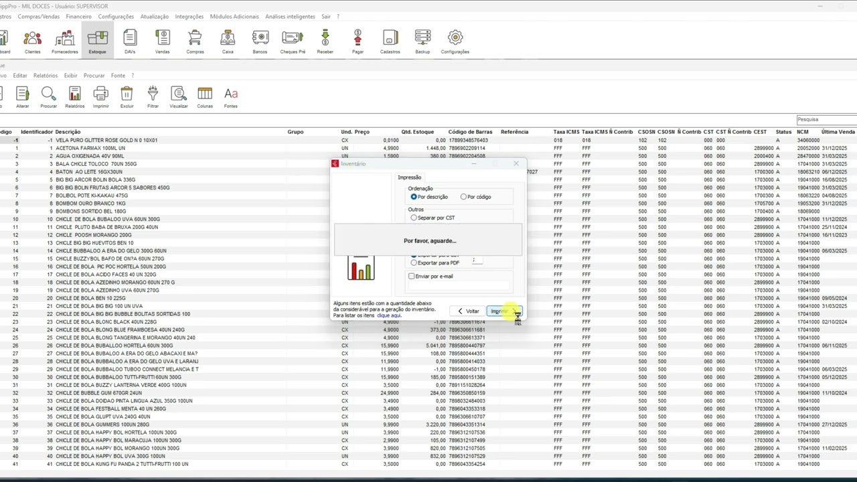Open the Compras/Vendas menu
Viewport: 857px width, 482px height.
38,16
